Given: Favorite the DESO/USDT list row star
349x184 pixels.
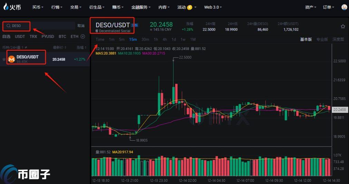Looking at the screenshot, I should click(4, 59).
